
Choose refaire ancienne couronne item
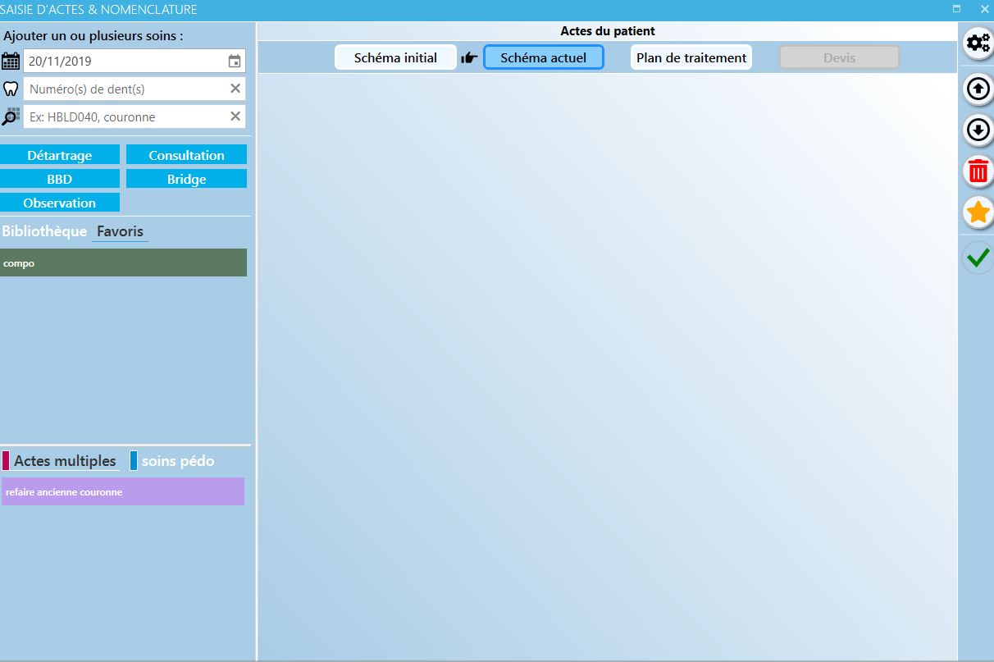pos(123,492)
